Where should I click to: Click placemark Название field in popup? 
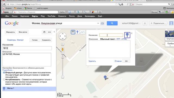111,35
